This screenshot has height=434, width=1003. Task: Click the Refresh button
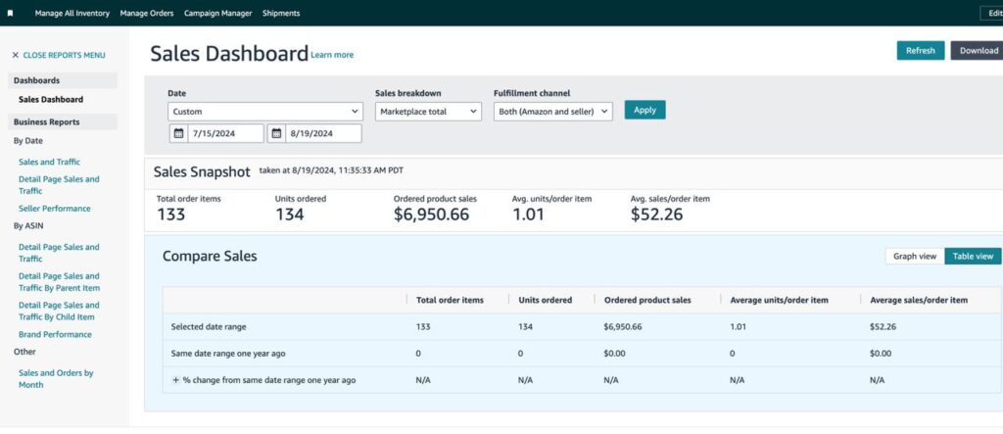(x=920, y=51)
